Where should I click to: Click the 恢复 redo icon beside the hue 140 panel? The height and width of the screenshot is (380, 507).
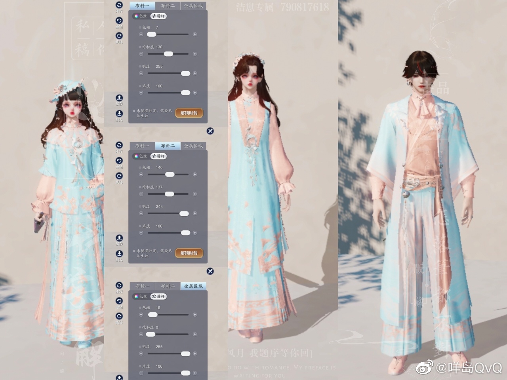pyautogui.click(x=119, y=176)
